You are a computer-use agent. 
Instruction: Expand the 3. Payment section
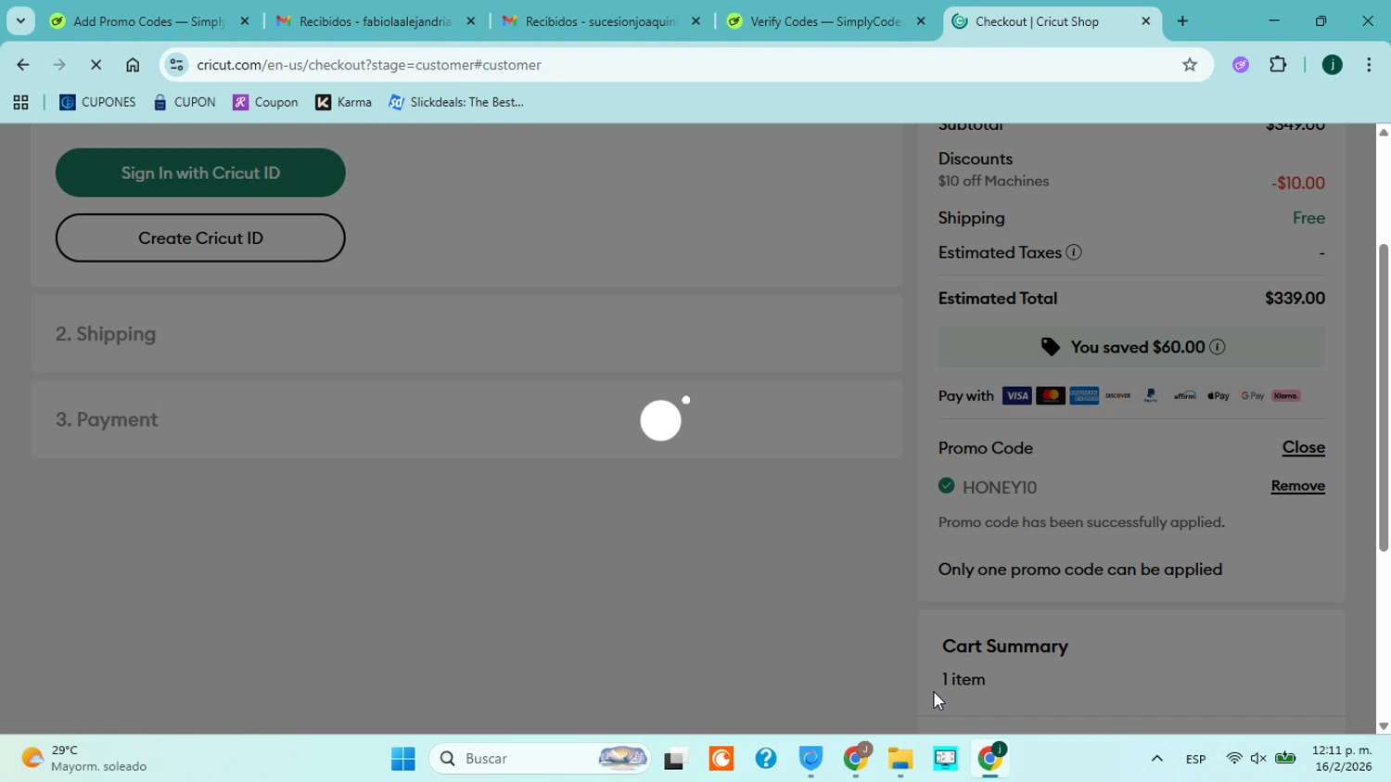[466, 419]
